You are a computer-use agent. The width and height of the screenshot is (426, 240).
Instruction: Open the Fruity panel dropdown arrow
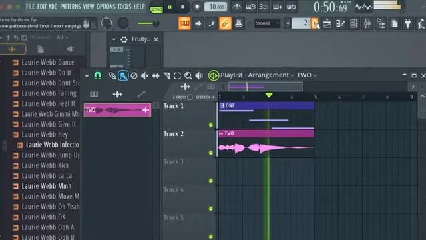pyautogui.click(x=114, y=39)
